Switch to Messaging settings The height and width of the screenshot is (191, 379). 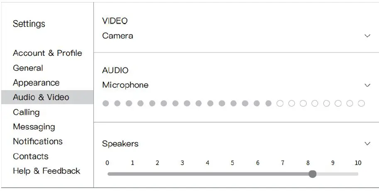point(34,127)
